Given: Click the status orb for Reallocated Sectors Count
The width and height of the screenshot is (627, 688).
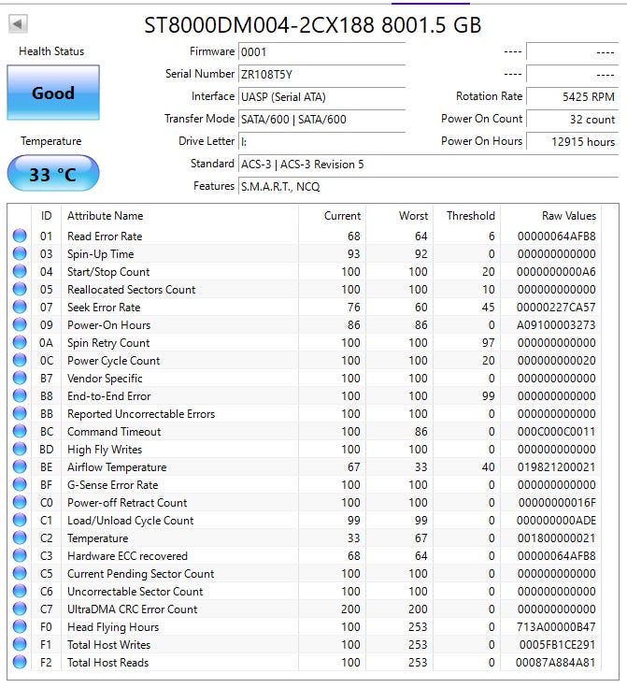Looking at the screenshot, I should 20,289.
